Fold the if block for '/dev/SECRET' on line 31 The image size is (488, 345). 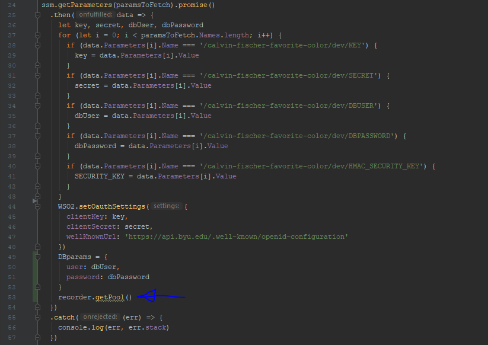pos(38,75)
